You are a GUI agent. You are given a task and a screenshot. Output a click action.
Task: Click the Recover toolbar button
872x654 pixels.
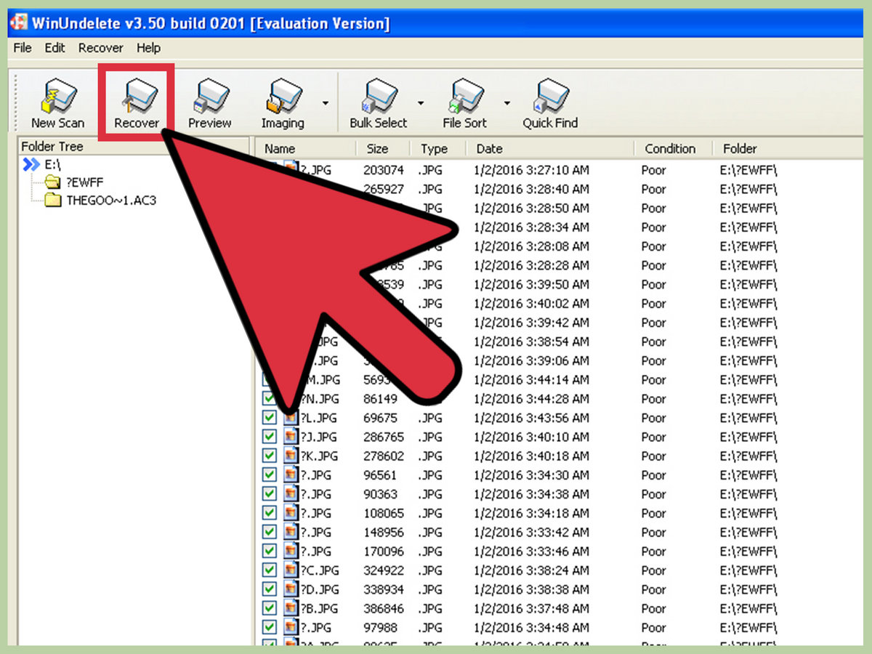(x=136, y=104)
